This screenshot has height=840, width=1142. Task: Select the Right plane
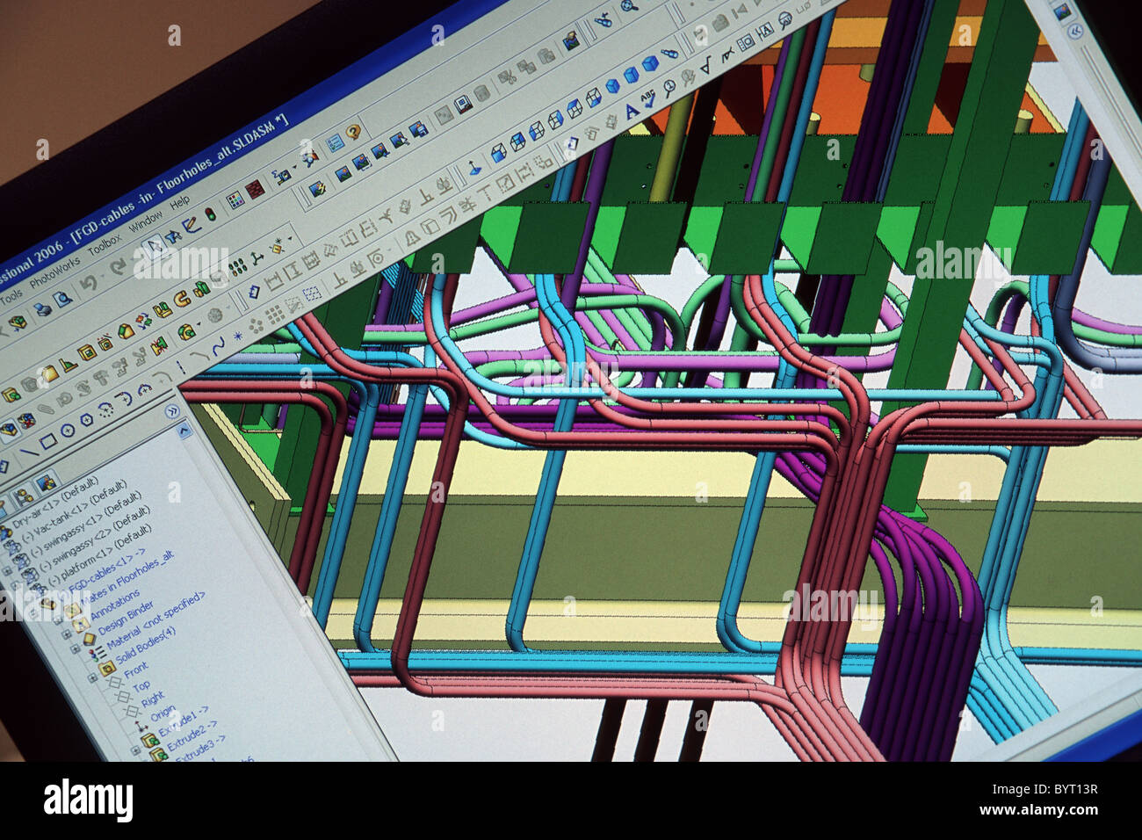point(152,699)
